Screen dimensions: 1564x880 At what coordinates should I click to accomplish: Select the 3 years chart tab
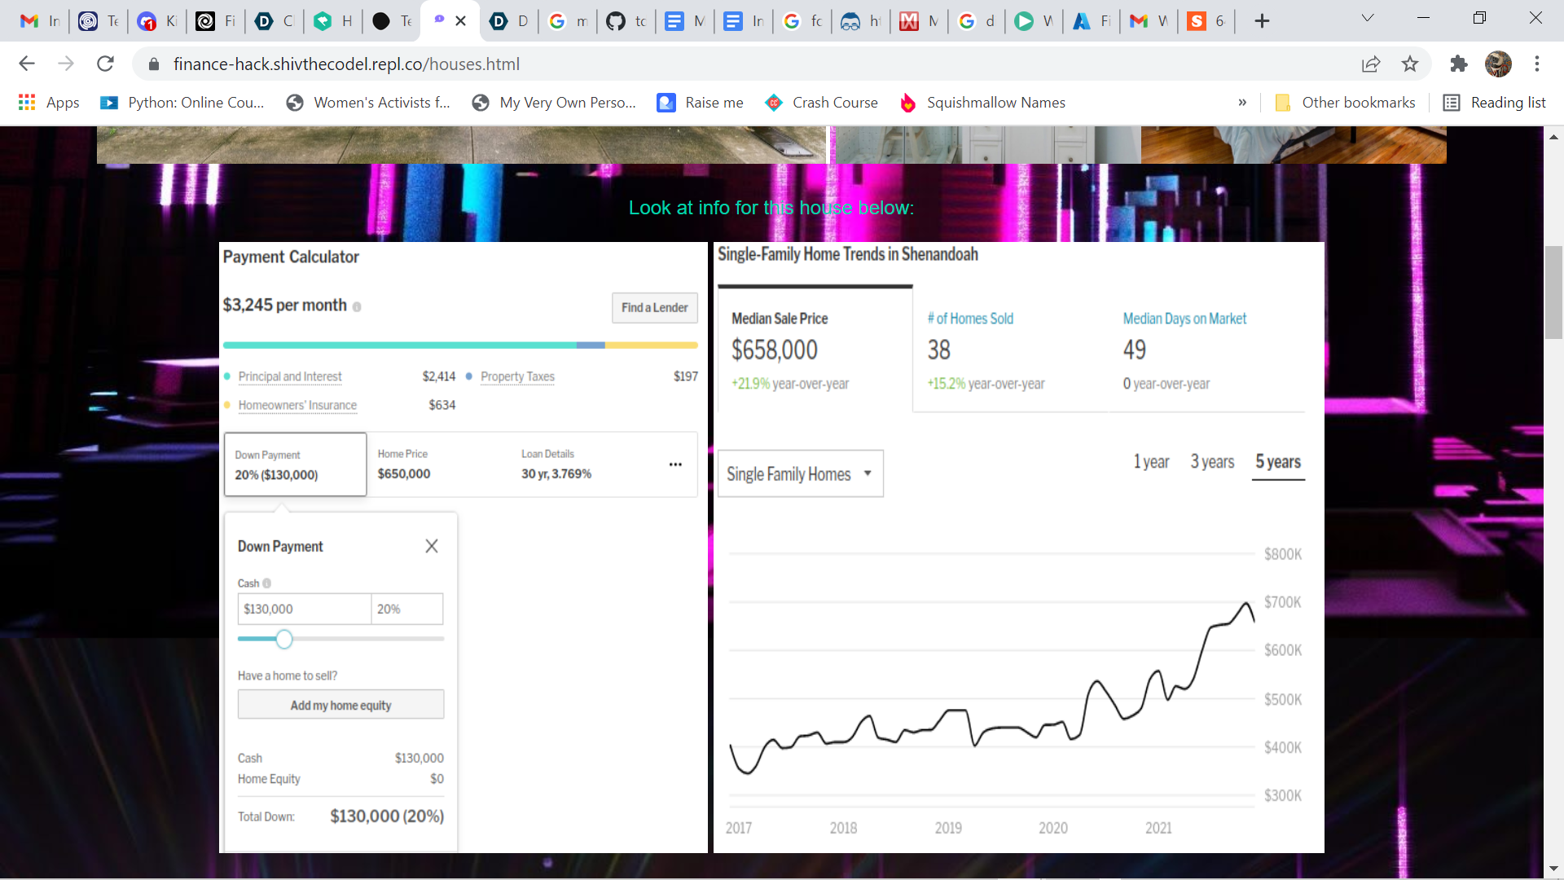(1212, 462)
